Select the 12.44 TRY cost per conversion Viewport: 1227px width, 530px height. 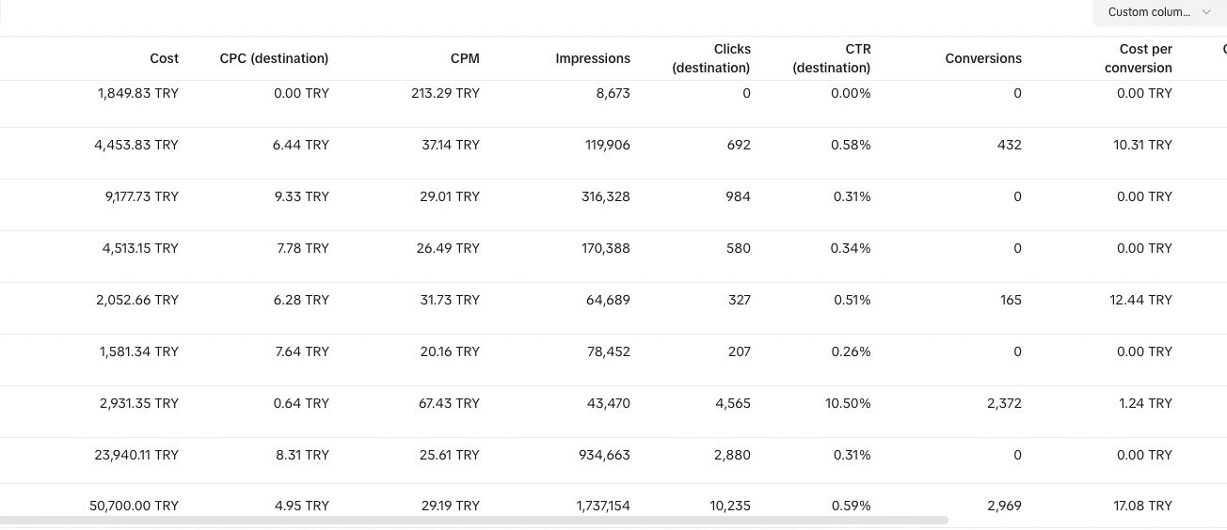[x=1142, y=300]
